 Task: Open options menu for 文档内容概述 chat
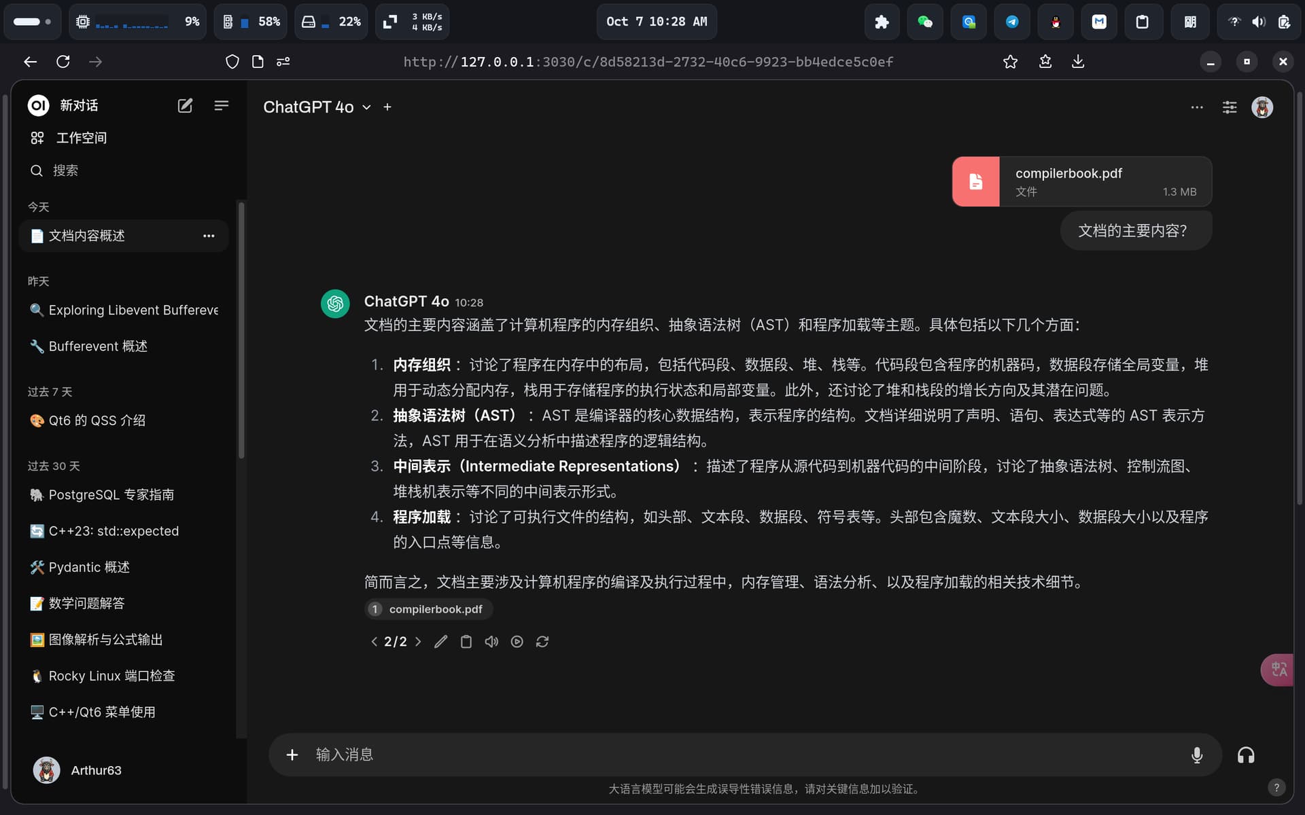click(x=209, y=236)
